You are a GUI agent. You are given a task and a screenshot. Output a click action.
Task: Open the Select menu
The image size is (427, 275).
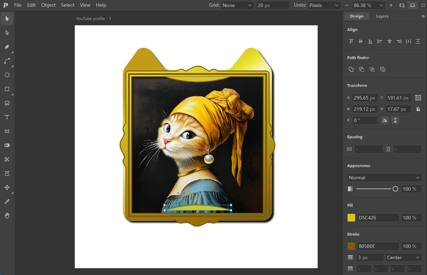click(x=68, y=5)
